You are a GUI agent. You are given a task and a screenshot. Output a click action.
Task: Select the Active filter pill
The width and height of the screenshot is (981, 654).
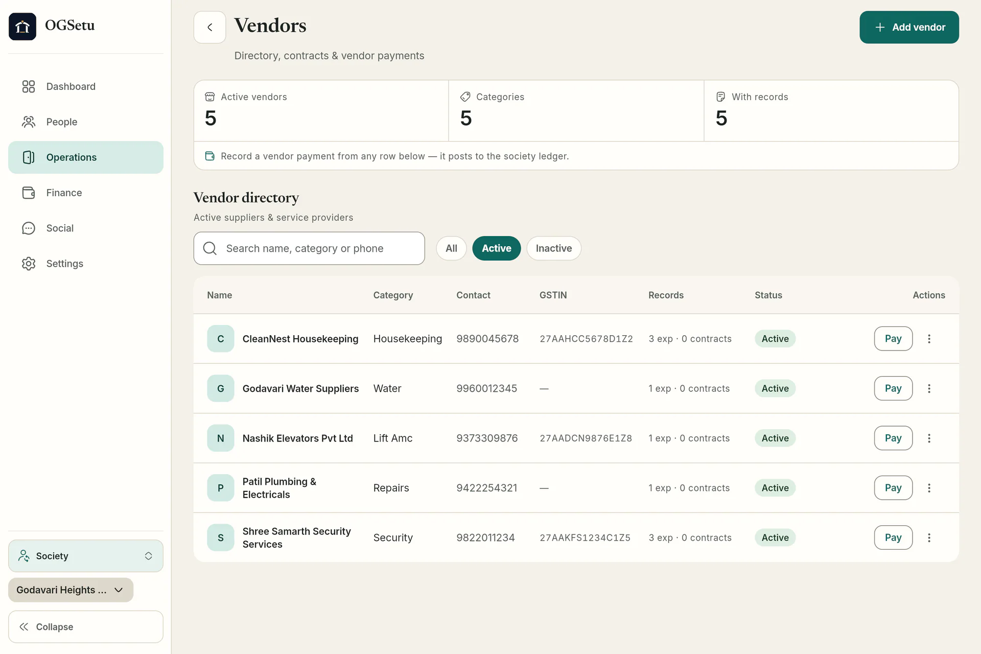[x=496, y=248]
